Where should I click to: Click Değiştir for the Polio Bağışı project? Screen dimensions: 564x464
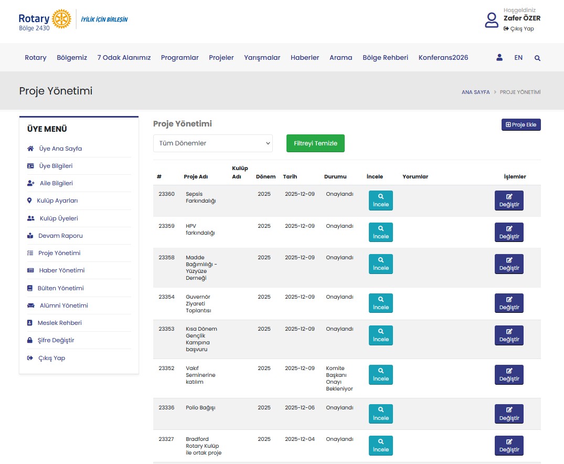pos(508,414)
